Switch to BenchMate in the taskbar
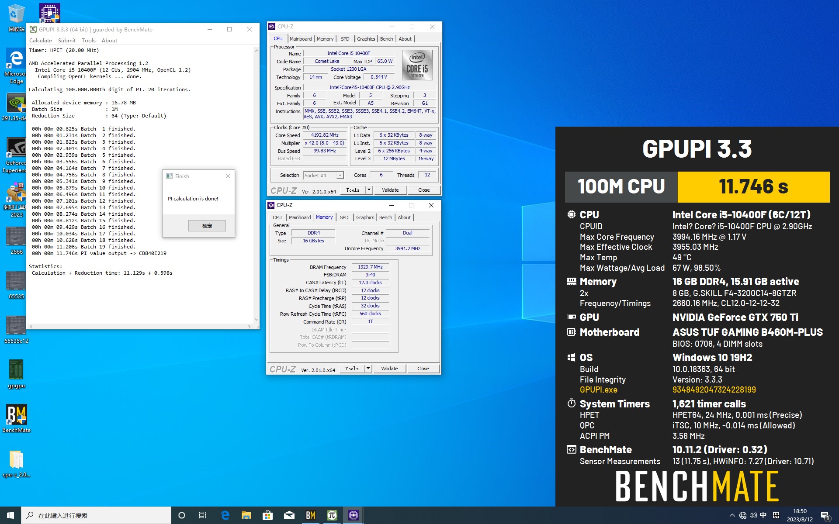Screen dimensions: 839x524 click(311, 515)
